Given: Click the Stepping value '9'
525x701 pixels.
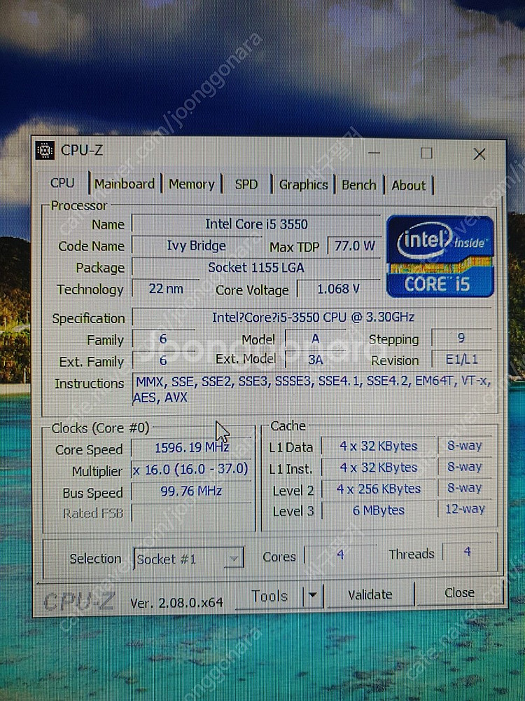Looking at the screenshot, I should pos(461,338).
